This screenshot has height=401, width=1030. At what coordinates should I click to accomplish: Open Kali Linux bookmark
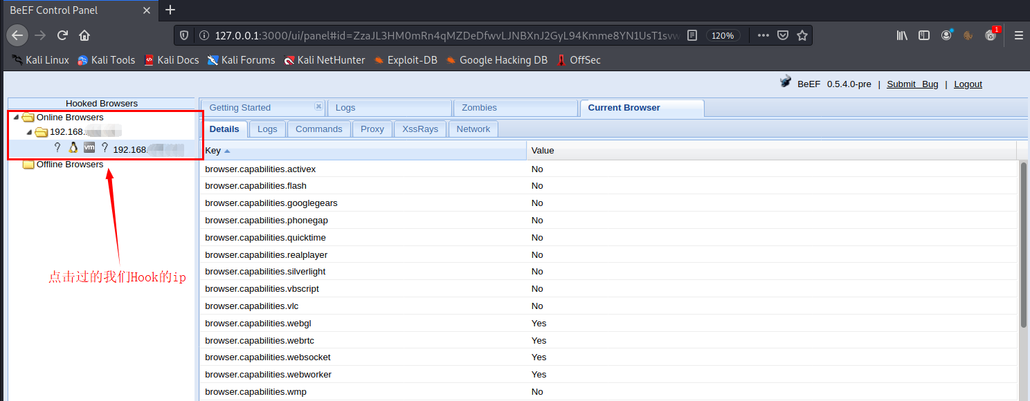pos(40,60)
